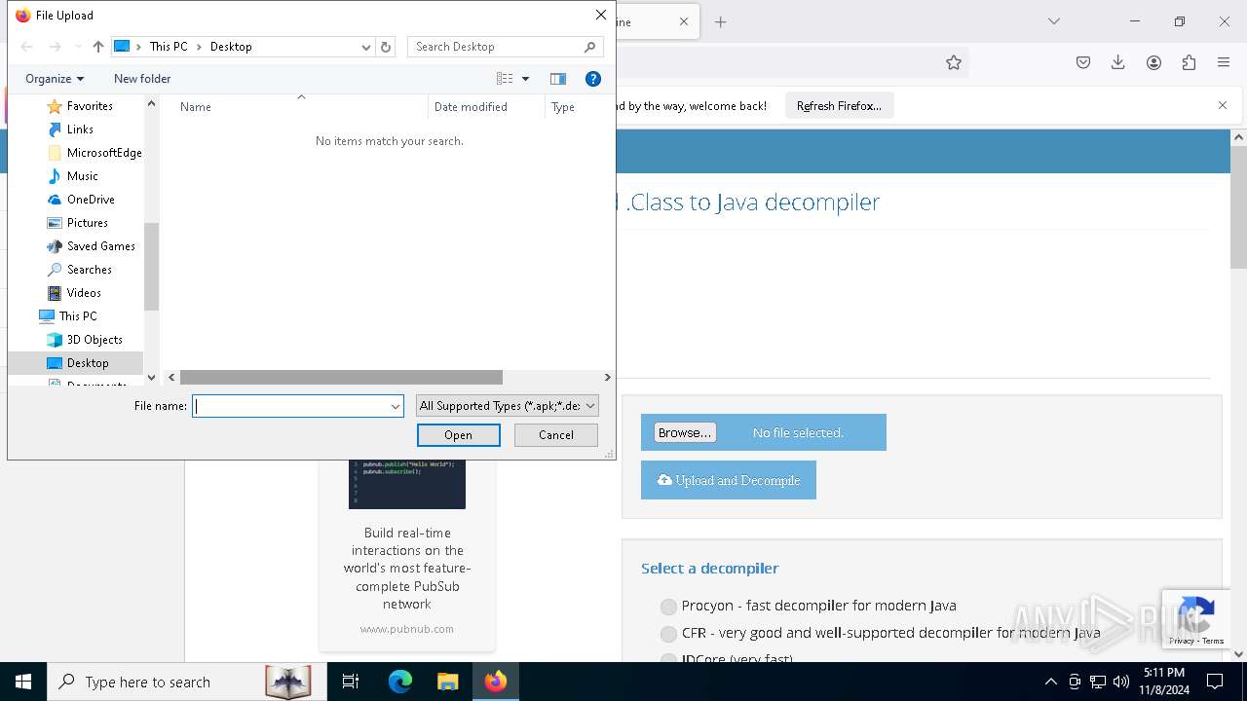Open Firefox downloads panel

(x=1118, y=62)
